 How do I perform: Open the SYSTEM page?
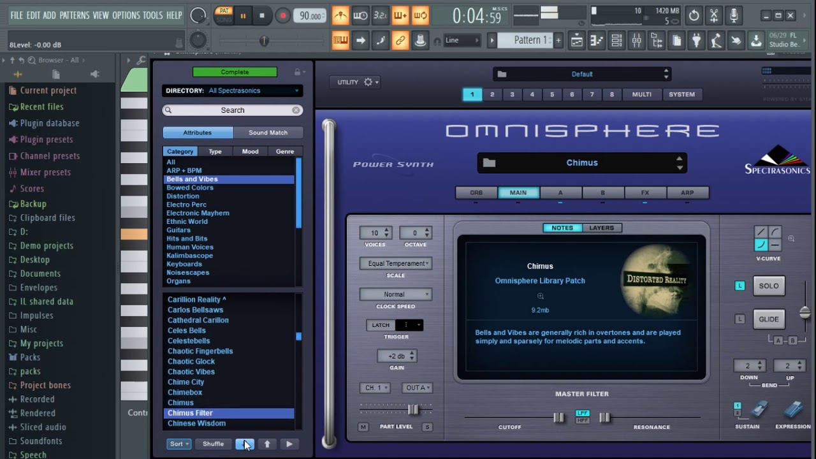(681, 94)
